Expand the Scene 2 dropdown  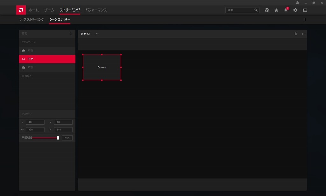tap(97, 34)
